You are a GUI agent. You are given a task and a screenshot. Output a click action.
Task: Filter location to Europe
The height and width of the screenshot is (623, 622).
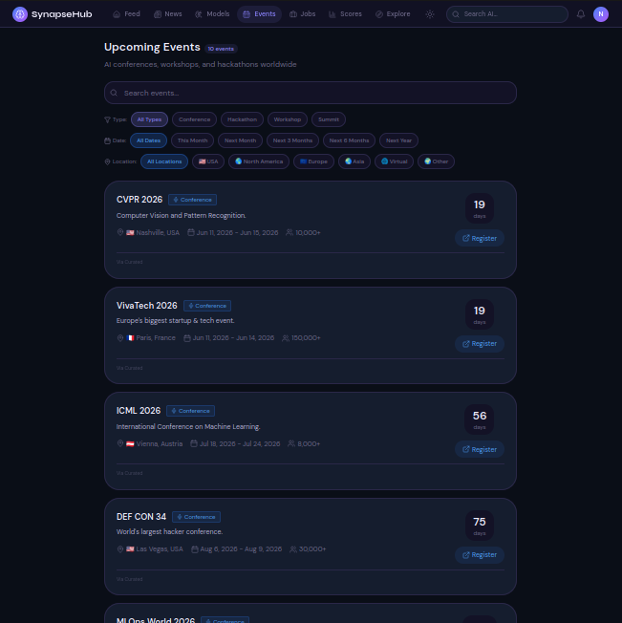pos(313,161)
